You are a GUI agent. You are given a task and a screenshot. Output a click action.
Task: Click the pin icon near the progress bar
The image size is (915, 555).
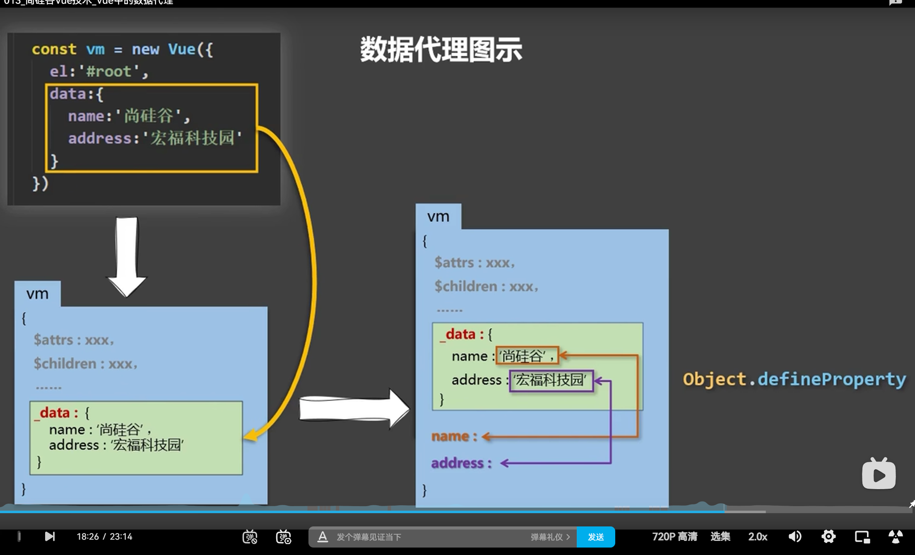911,504
